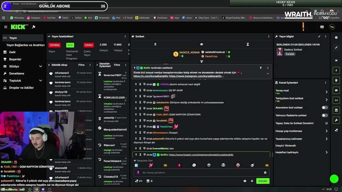Viewport: 342px width, 192px height.
Task: Open Hesap yaşı kısıtlaması chevron
Action: point(327,131)
